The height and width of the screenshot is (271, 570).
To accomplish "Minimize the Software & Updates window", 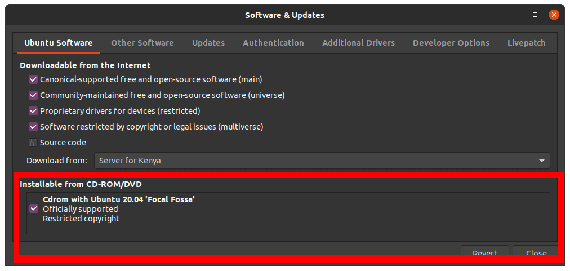I will [516, 15].
